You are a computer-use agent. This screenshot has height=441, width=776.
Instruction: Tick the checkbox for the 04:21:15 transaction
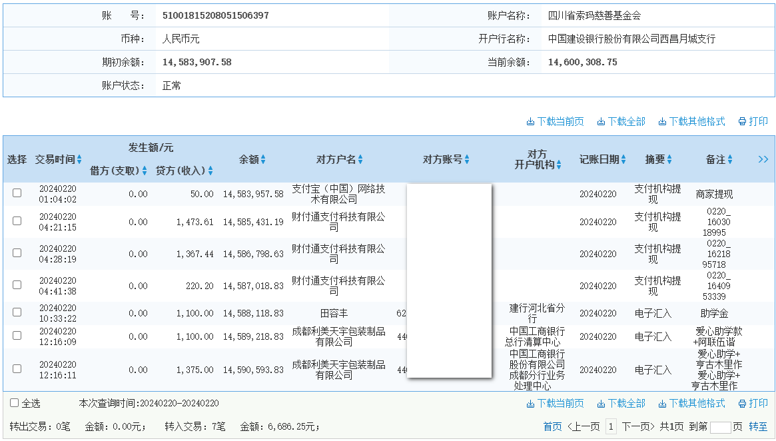tap(17, 220)
